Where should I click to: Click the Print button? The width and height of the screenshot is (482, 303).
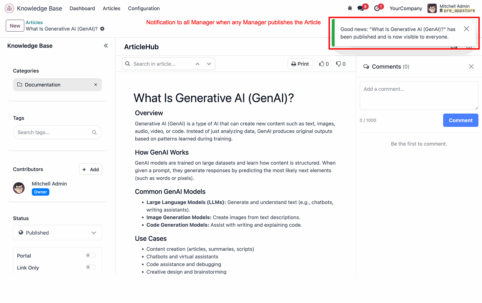[300, 64]
